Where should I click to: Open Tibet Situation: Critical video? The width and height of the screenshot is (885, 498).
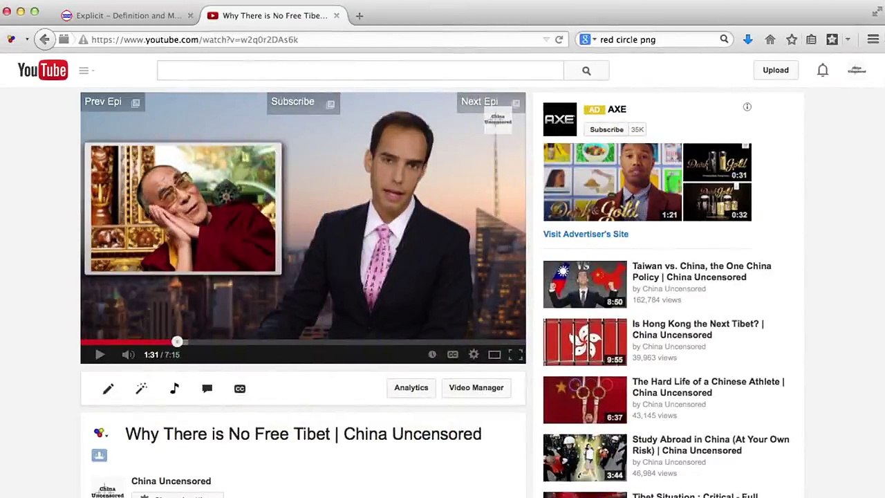695,495
